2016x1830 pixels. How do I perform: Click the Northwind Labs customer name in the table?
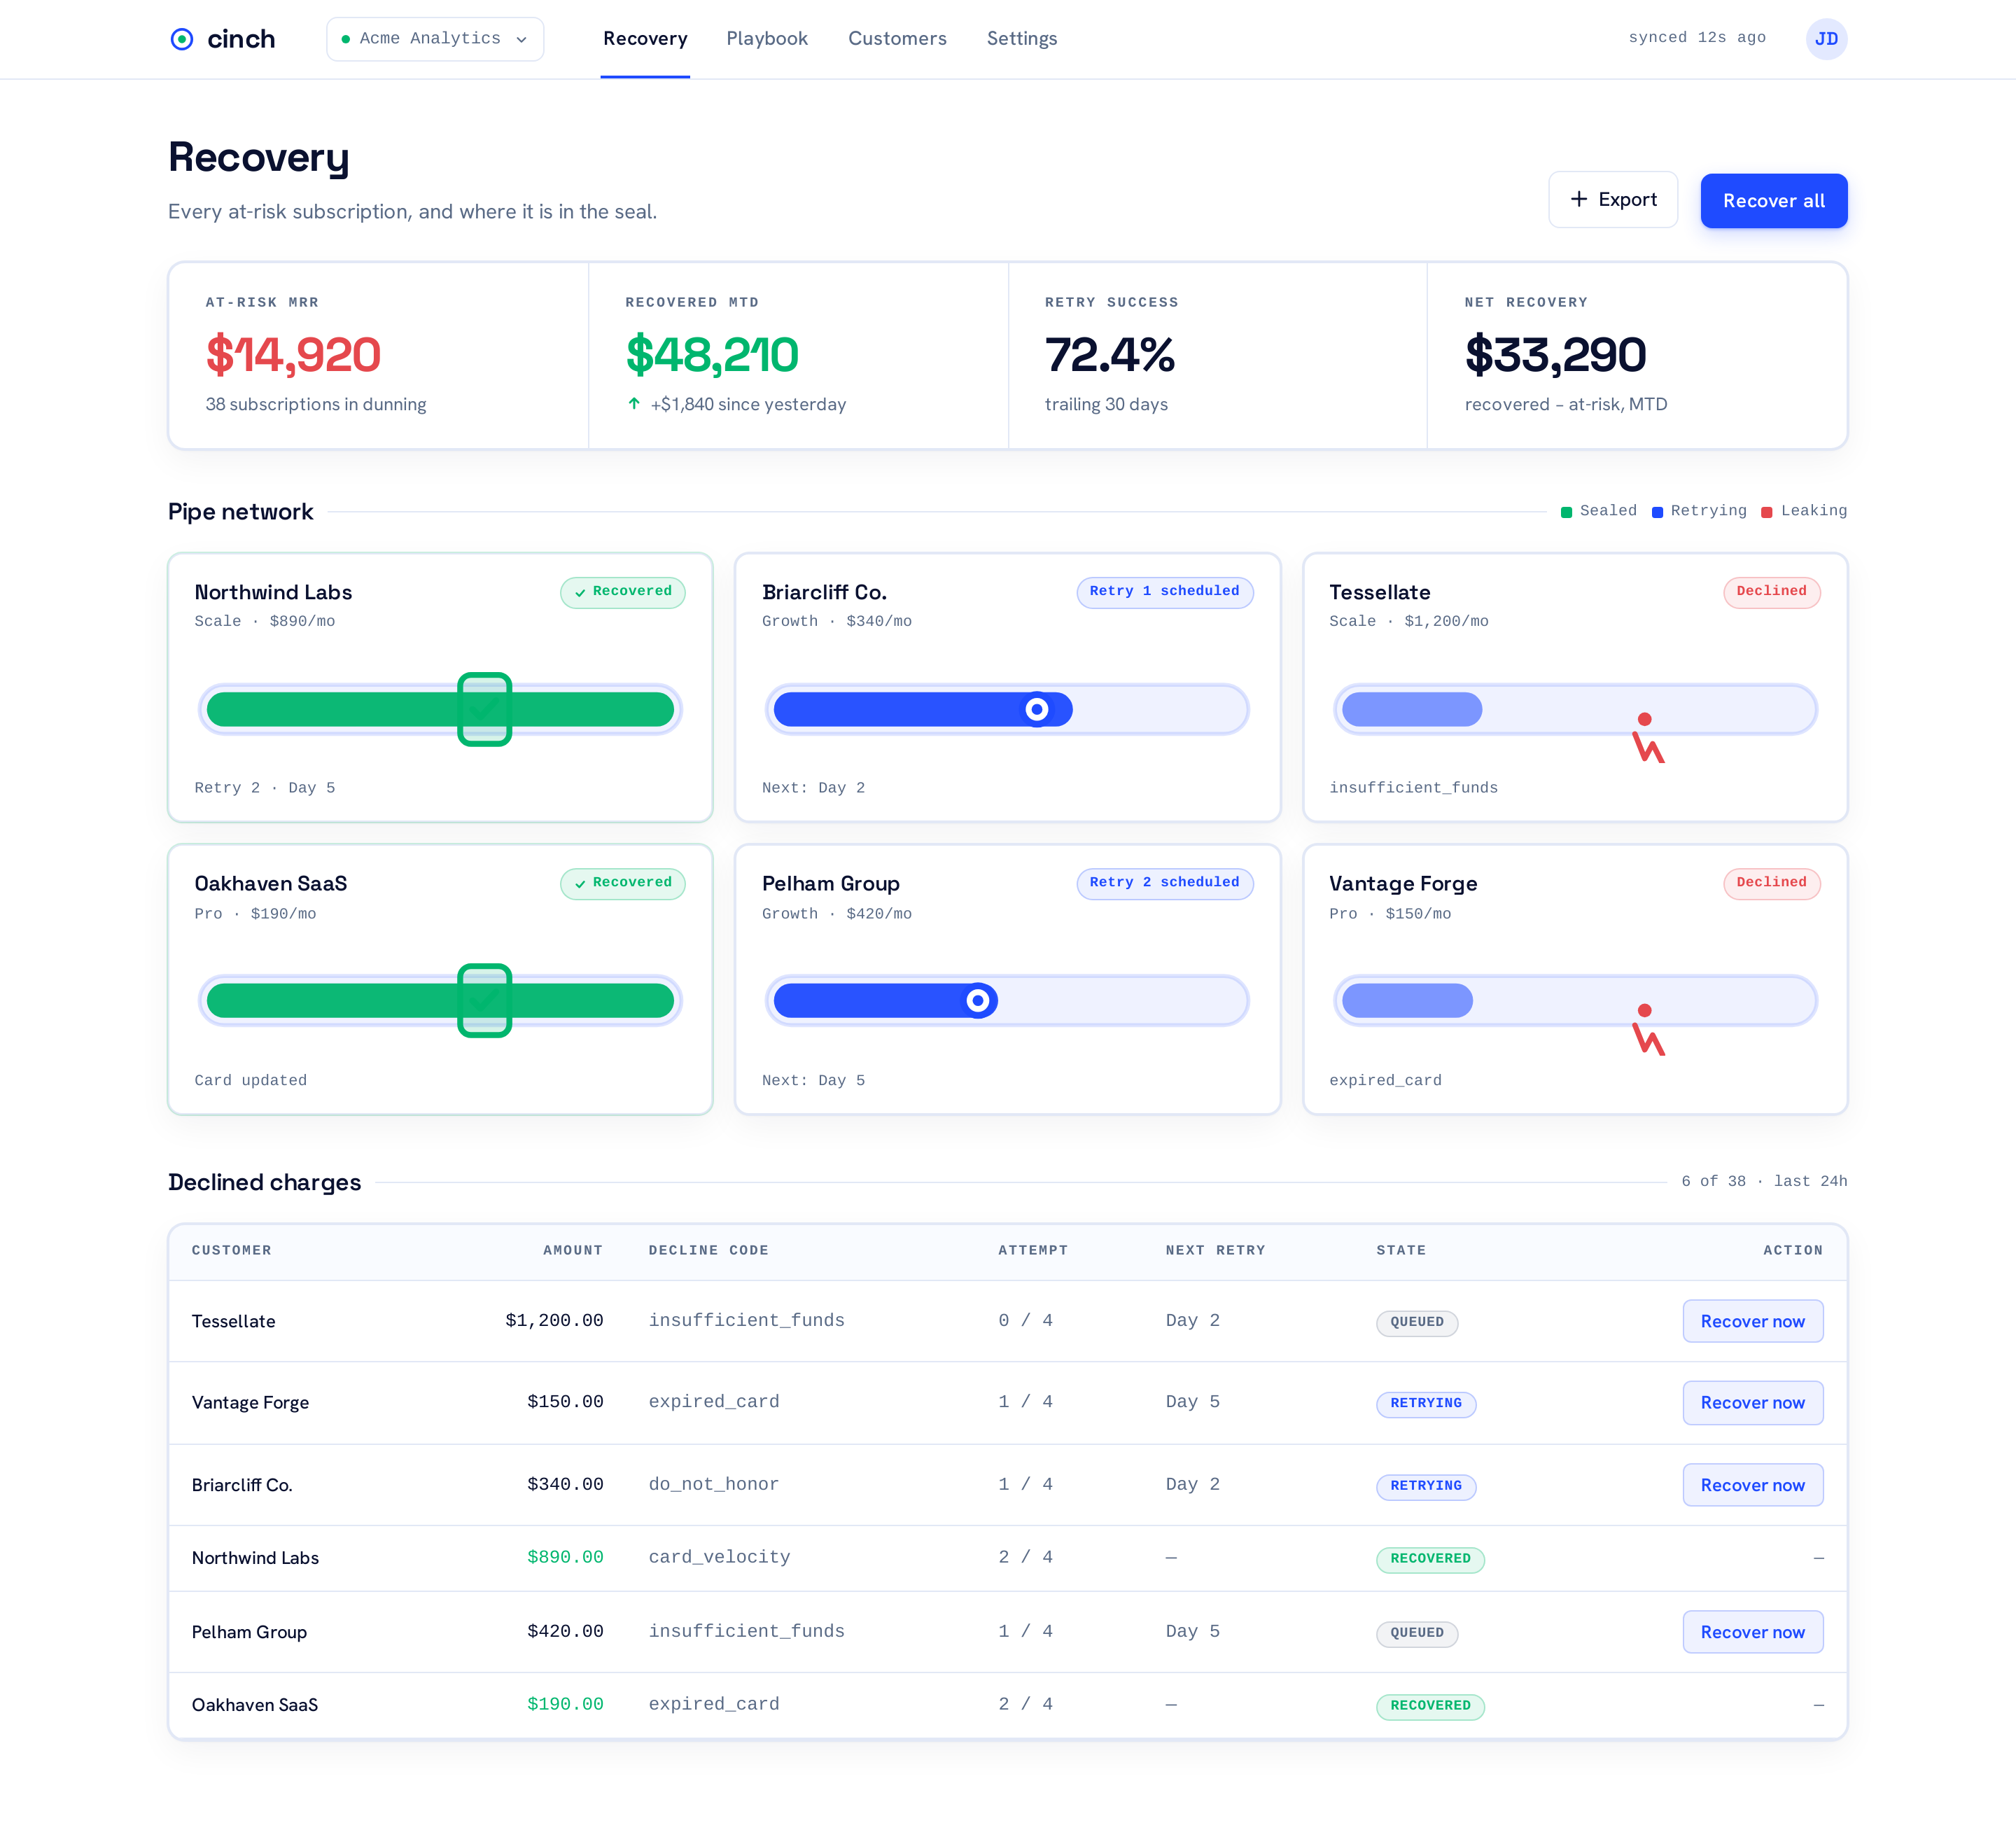(255, 1558)
